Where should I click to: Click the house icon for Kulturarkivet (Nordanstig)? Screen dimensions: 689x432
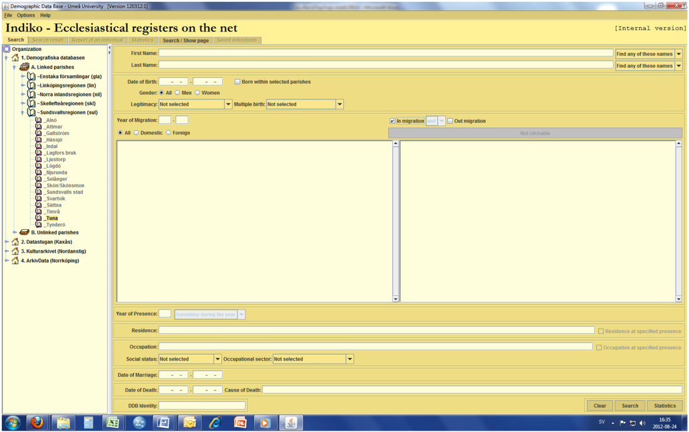[x=15, y=251]
